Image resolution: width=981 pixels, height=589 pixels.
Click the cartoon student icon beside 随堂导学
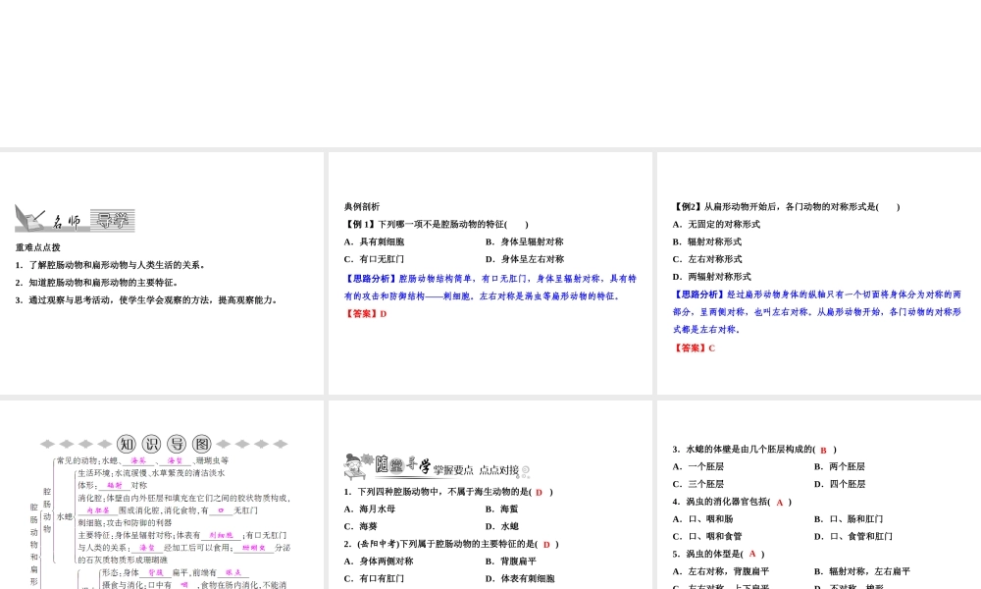point(358,466)
